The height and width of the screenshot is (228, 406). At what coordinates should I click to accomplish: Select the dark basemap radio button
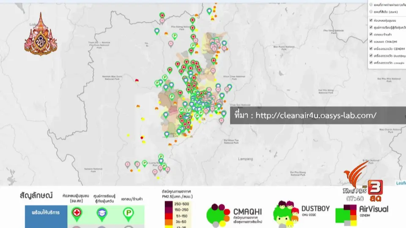tap(371, 12)
